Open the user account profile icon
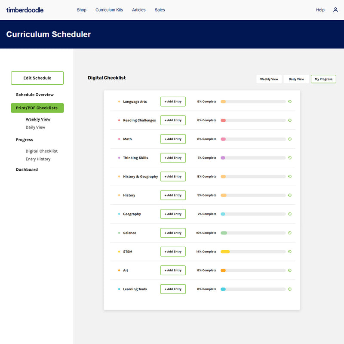Viewport: 344px width, 344px height. coord(335,10)
